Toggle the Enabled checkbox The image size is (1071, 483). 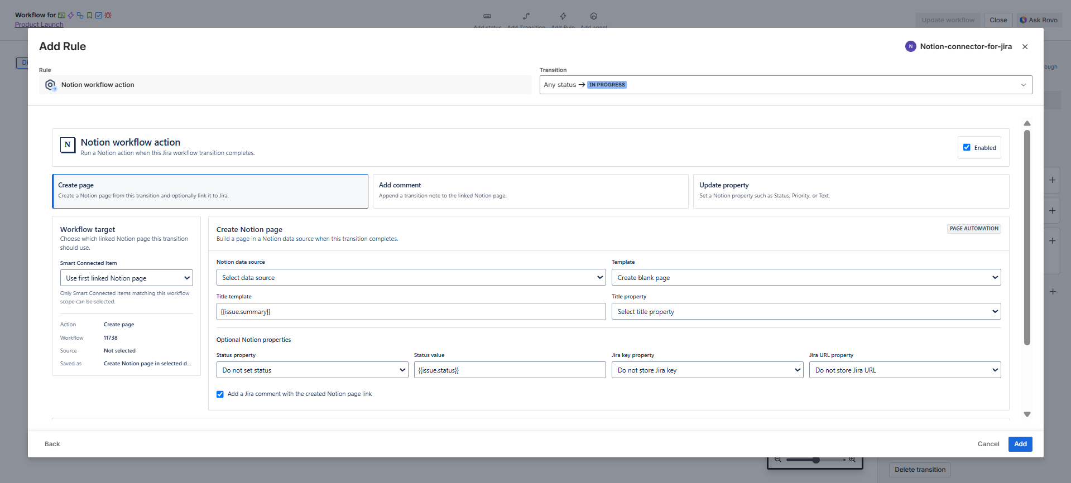pos(967,147)
